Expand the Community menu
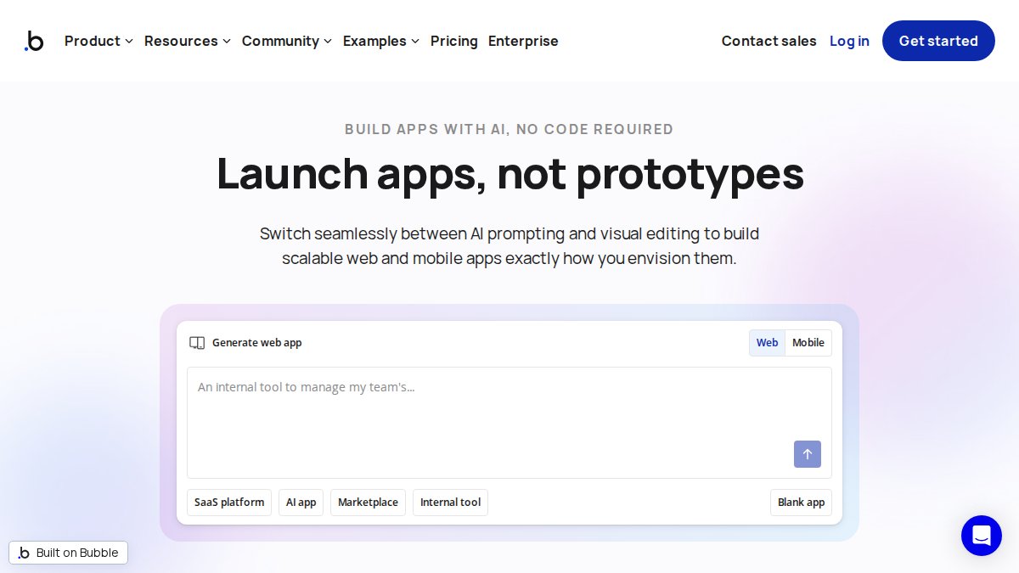This screenshot has height=573, width=1019. [287, 41]
